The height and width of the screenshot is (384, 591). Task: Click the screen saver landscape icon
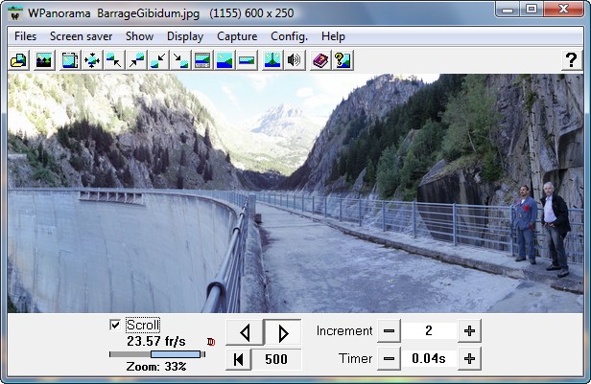coord(44,60)
